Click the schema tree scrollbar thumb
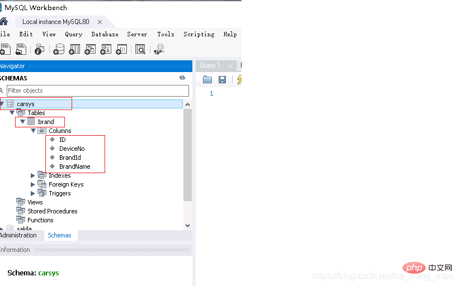458x286 pixels. [x=188, y=155]
